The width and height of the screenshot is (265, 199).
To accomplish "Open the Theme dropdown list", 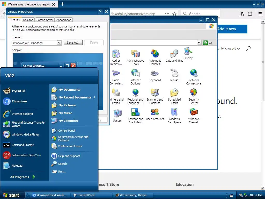I will [59, 43].
